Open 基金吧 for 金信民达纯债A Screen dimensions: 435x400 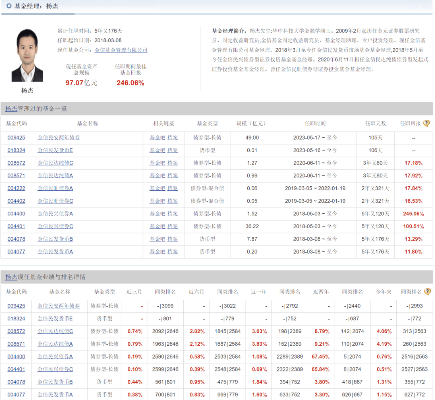(x=157, y=176)
